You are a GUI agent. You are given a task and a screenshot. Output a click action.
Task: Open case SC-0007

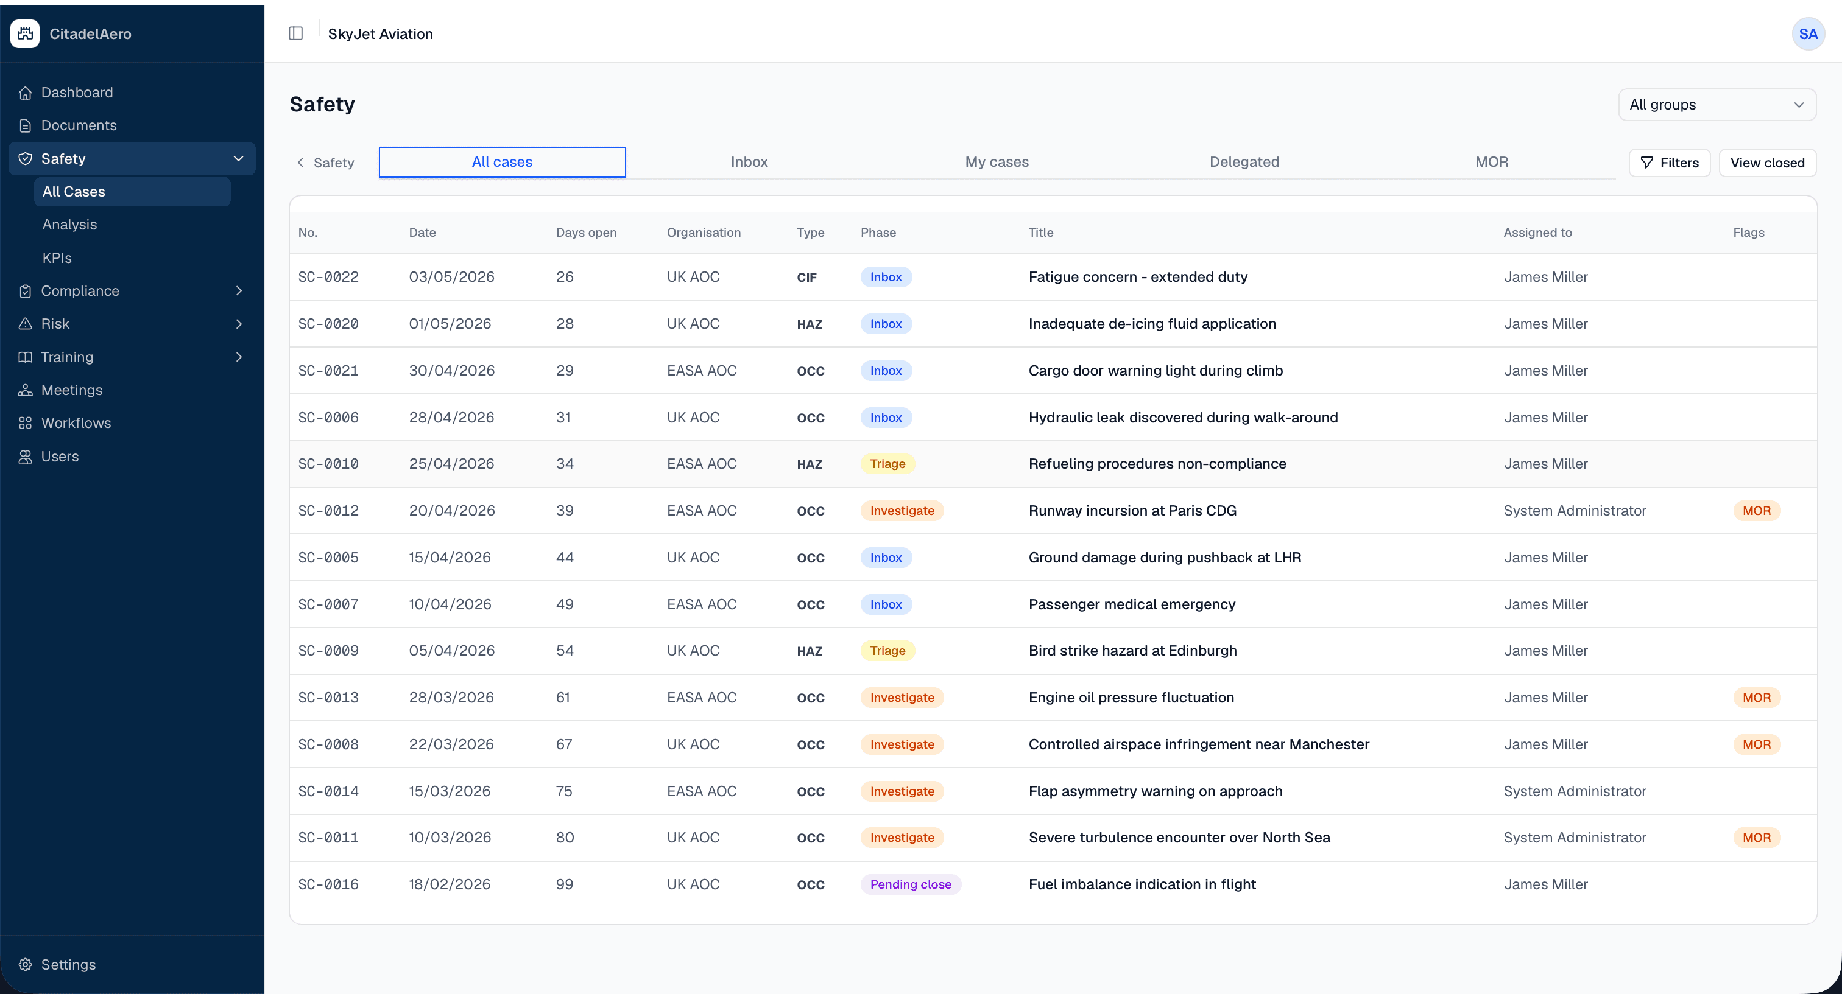pyautogui.click(x=328, y=604)
